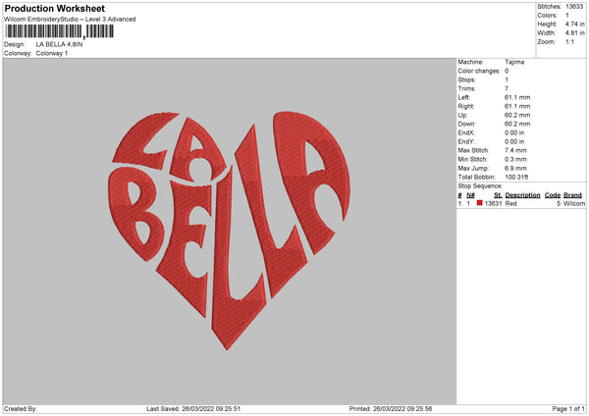
Task: Click the 'Stop Sequence:' heading
Action: (480, 186)
